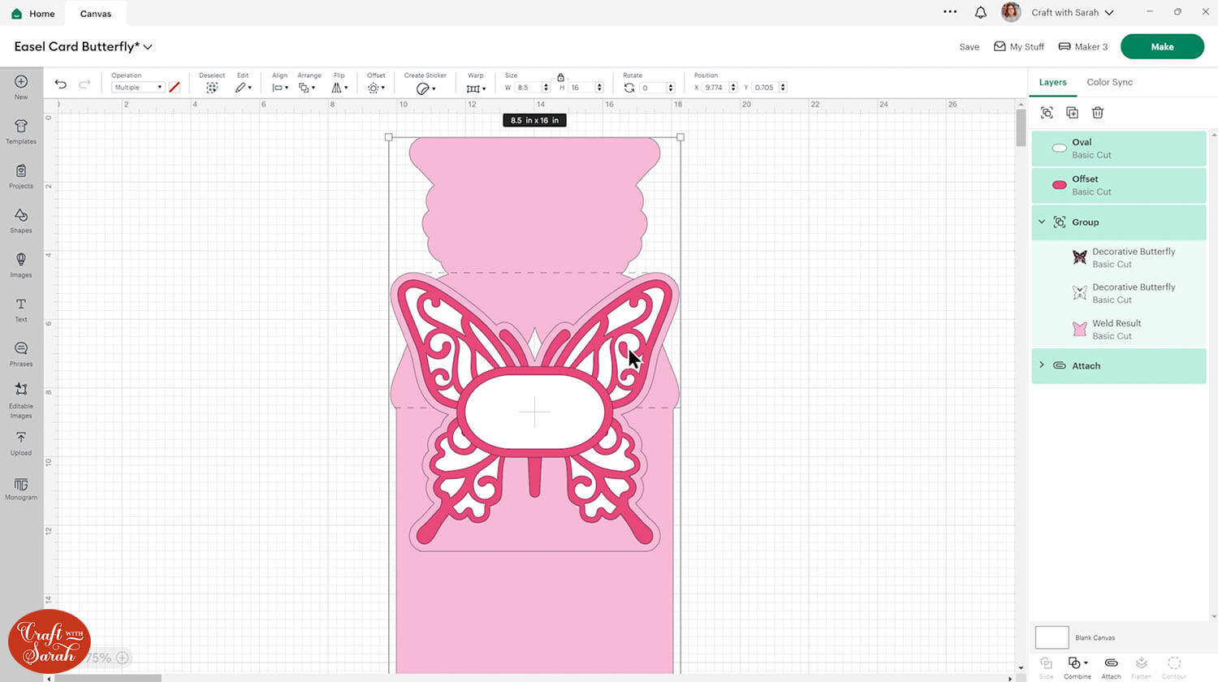The image size is (1218, 682).
Task: Click the Offset layer color swatch
Action: 1059,185
